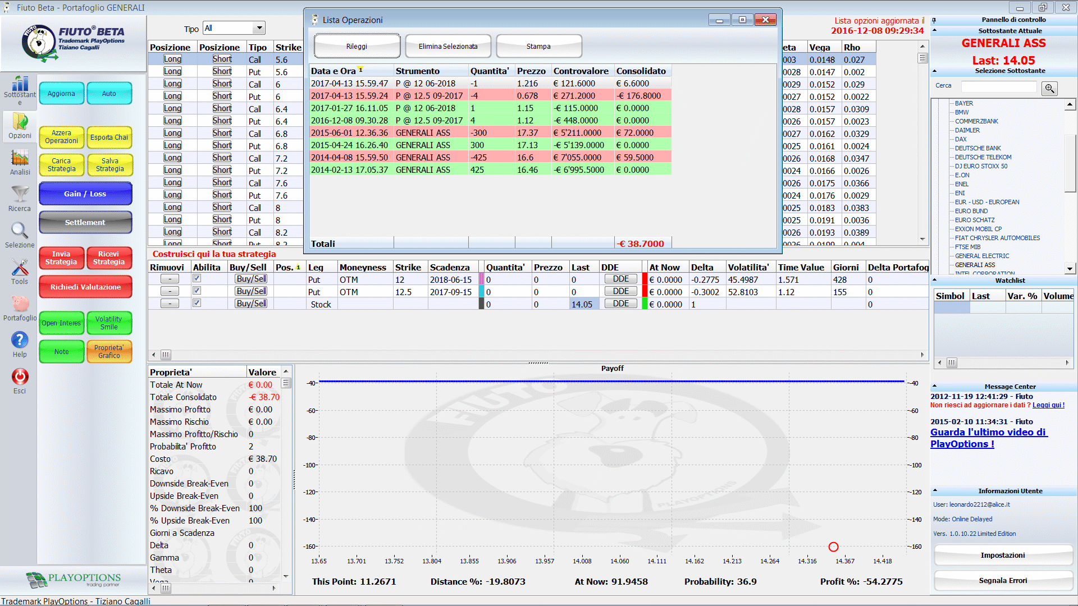Viewport: 1078px width, 606px height.
Task: Click the Rileggi button in Lista Operazioni
Action: pos(357,46)
